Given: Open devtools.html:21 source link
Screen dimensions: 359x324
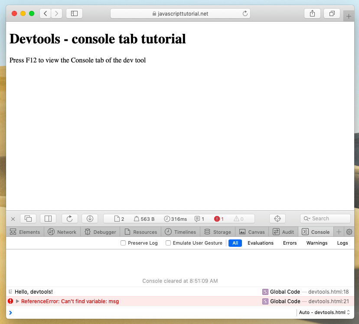Looking at the screenshot, I should point(329,301).
